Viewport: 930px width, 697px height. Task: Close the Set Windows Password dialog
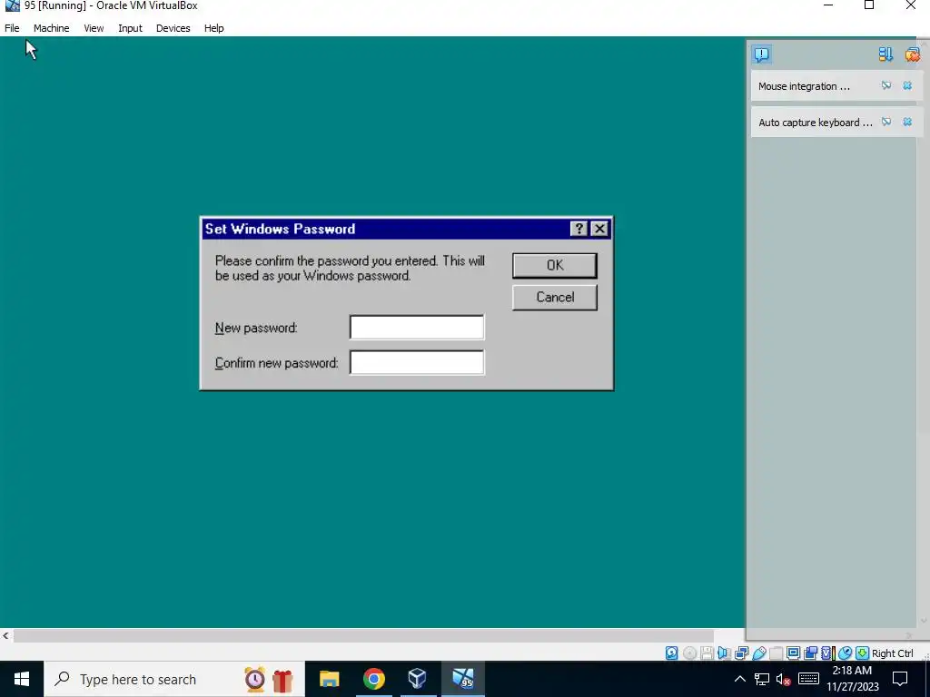599,229
